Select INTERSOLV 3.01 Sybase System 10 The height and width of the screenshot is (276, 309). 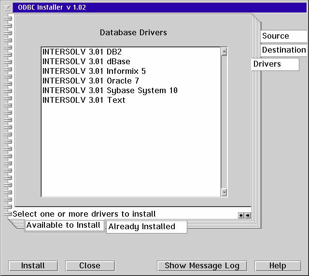click(131, 91)
